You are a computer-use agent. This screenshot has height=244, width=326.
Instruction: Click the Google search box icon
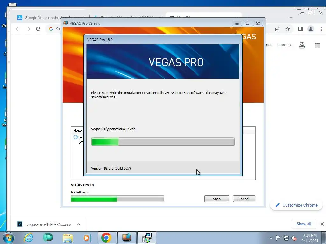[51, 29]
